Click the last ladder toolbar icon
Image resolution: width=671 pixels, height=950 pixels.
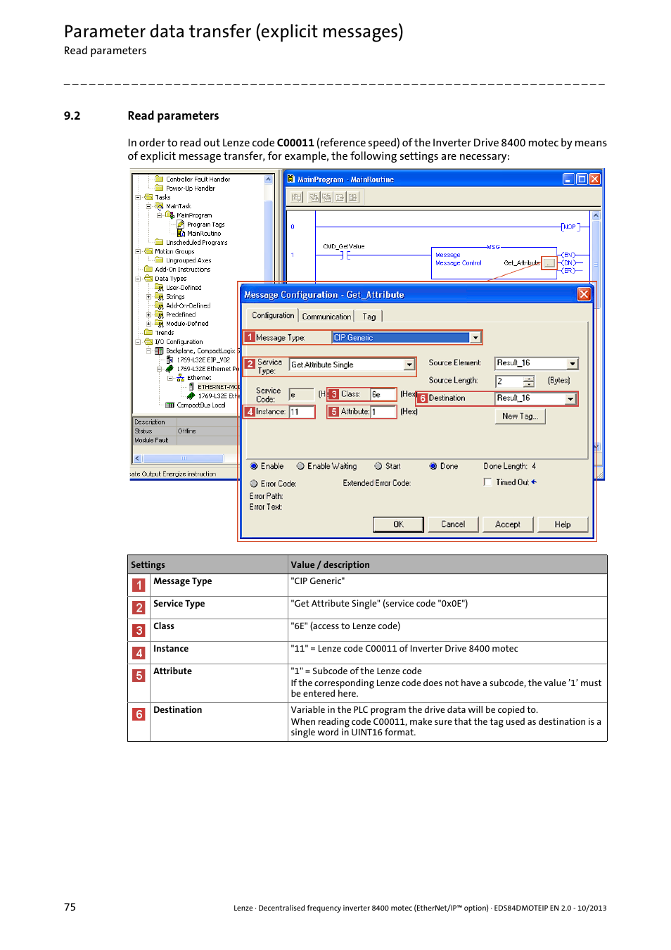pos(353,198)
